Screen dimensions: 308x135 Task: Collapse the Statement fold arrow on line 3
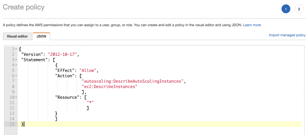pyautogui.click(x=16, y=60)
